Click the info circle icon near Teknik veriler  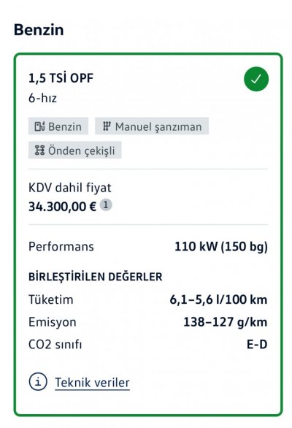[x=38, y=381]
